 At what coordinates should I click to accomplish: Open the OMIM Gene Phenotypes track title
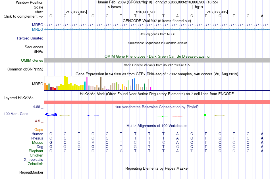coord(157,57)
